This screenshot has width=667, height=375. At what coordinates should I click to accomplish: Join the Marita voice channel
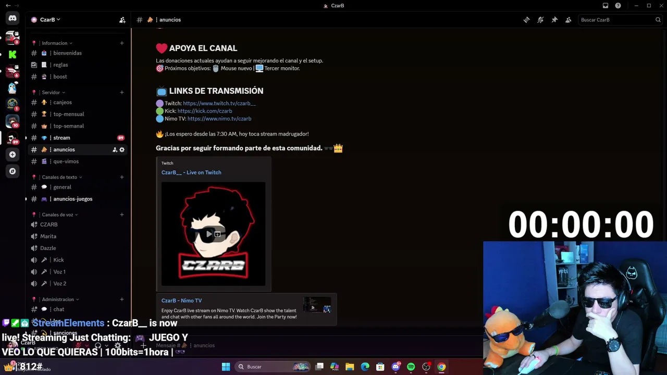pos(78,236)
